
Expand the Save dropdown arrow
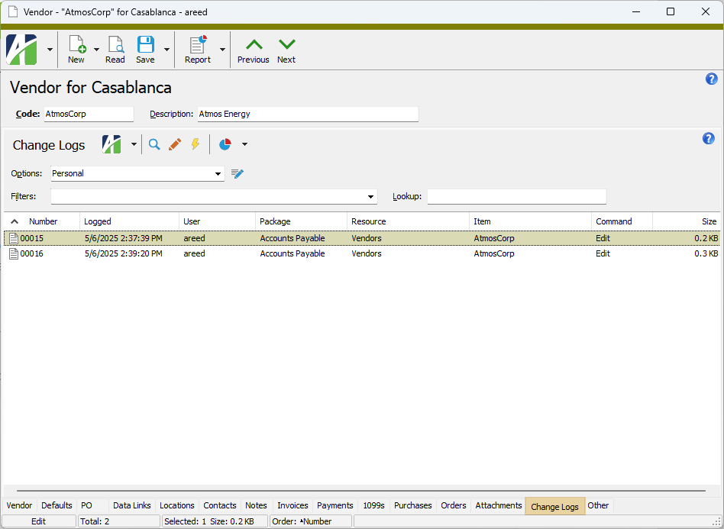[x=166, y=50]
